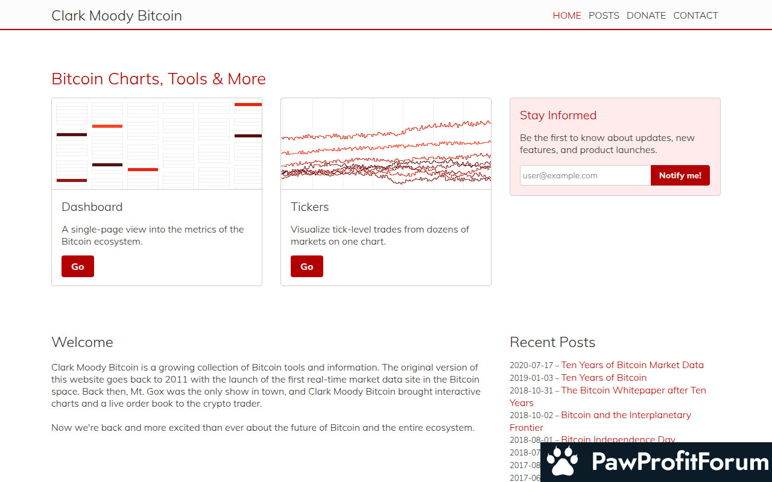Open Bitcoin Independence Day post

click(618, 440)
